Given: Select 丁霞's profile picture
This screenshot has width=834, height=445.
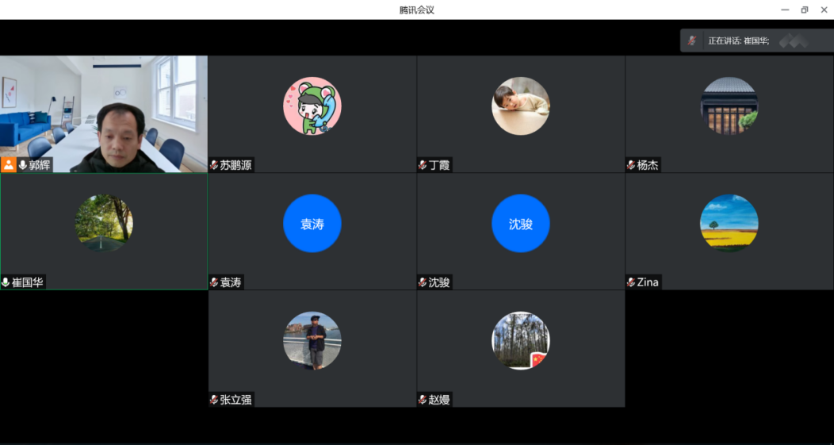Looking at the screenshot, I should 521,106.
